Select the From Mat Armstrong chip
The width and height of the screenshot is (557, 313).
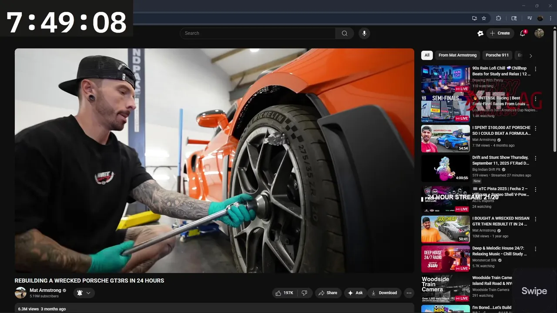tap(457, 55)
